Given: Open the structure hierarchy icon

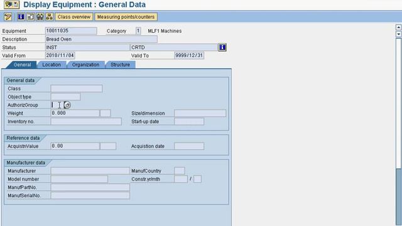Looking at the screenshot, I should point(49,17).
